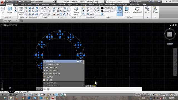Open the Annotate ribbon tab
Screen dimensions: 178x100
point(62,4)
